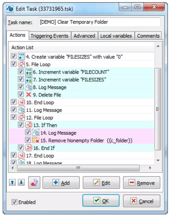Click the File Loop icon on row 5
The image size is (171, 217).
21,64
